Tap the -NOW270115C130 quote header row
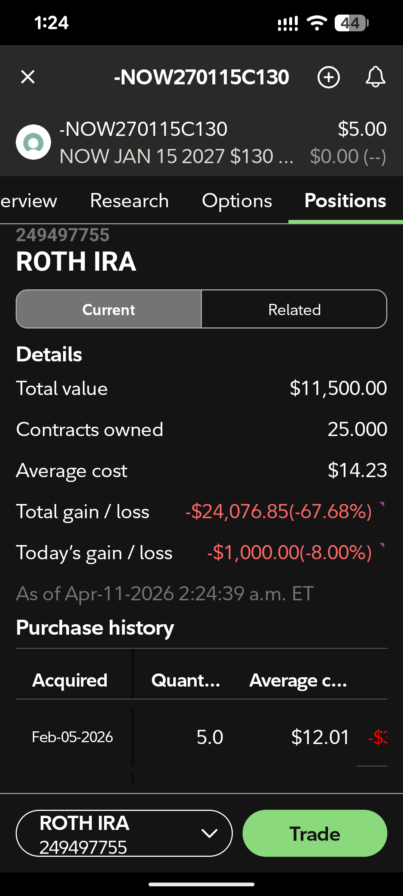 (x=201, y=142)
